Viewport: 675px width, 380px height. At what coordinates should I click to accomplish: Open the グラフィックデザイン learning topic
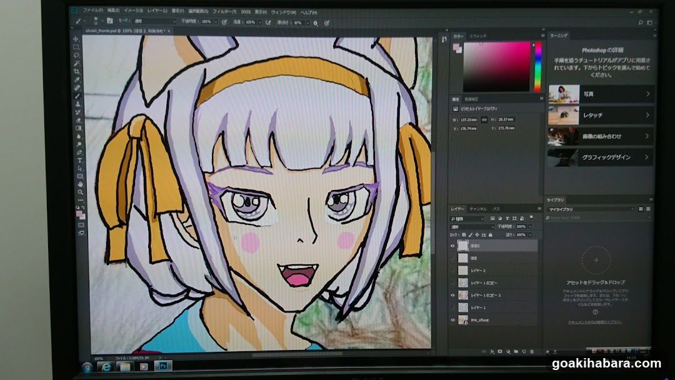tap(601, 157)
